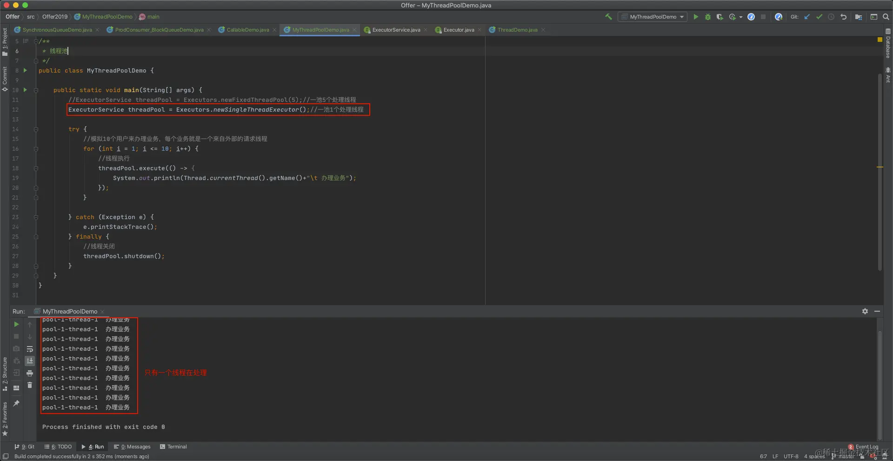Close the MyThreadPoolDemo.java editor tab

pos(354,30)
